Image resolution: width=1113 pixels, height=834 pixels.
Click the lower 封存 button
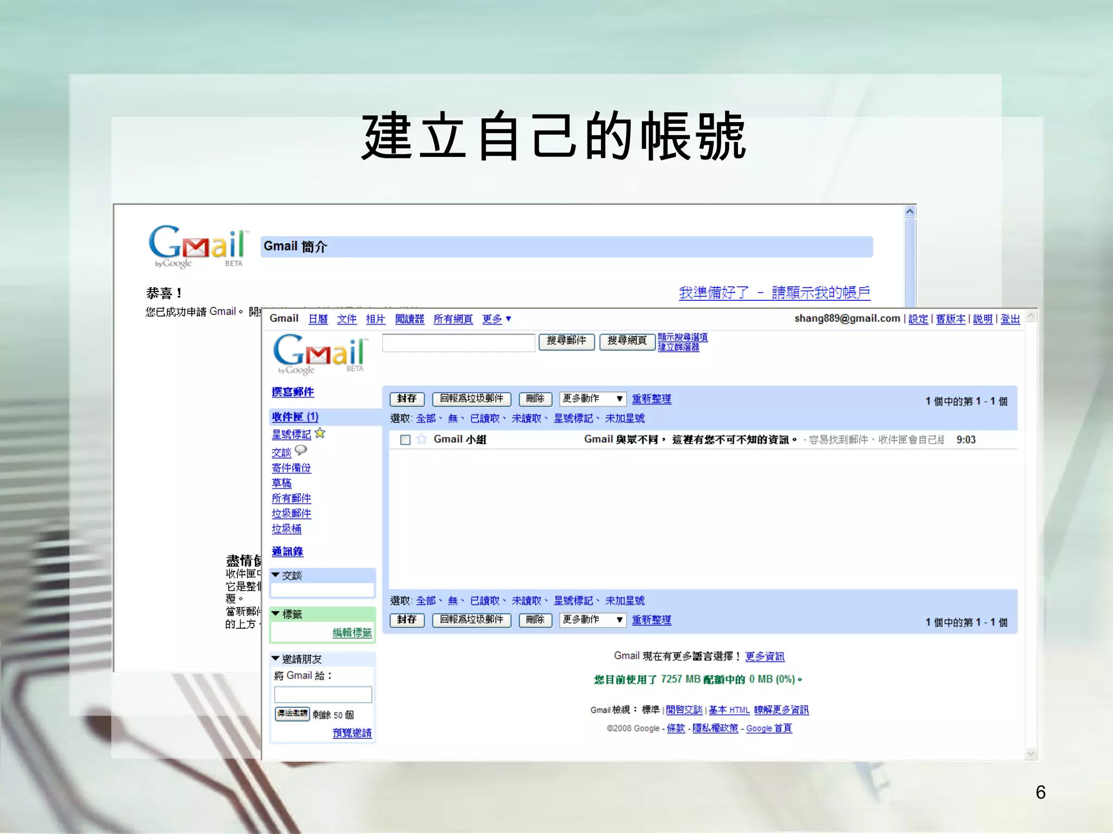tap(407, 620)
